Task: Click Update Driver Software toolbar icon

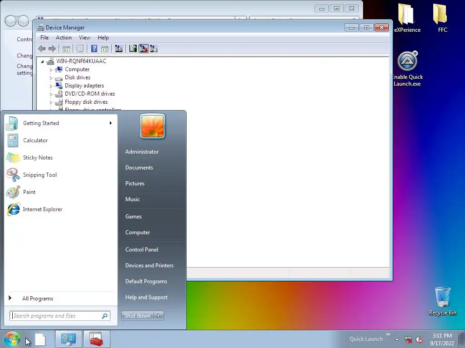Action: pyautogui.click(x=133, y=49)
